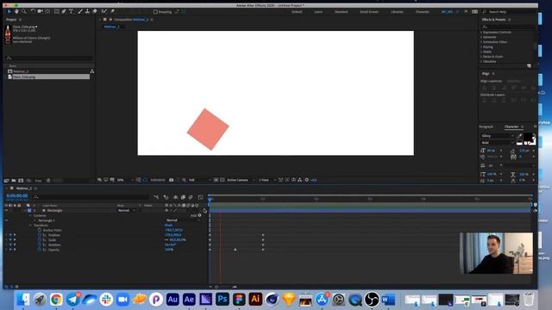Click the black fill color swatch

528,136
